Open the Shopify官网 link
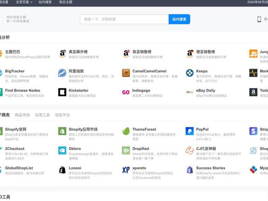The height and width of the screenshot is (201, 268). [x=15, y=129]
